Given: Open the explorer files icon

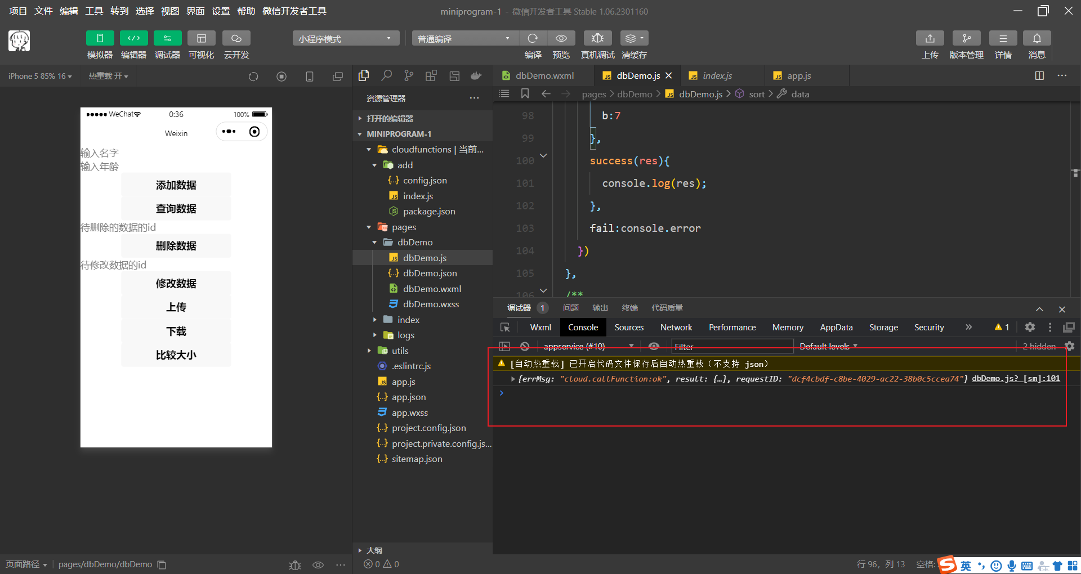Looking at the screenshot, I should [364, 75].
